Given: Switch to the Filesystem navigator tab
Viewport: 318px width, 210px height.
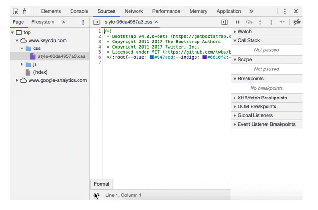Looking at the screenshot, I should pos(43,22).
